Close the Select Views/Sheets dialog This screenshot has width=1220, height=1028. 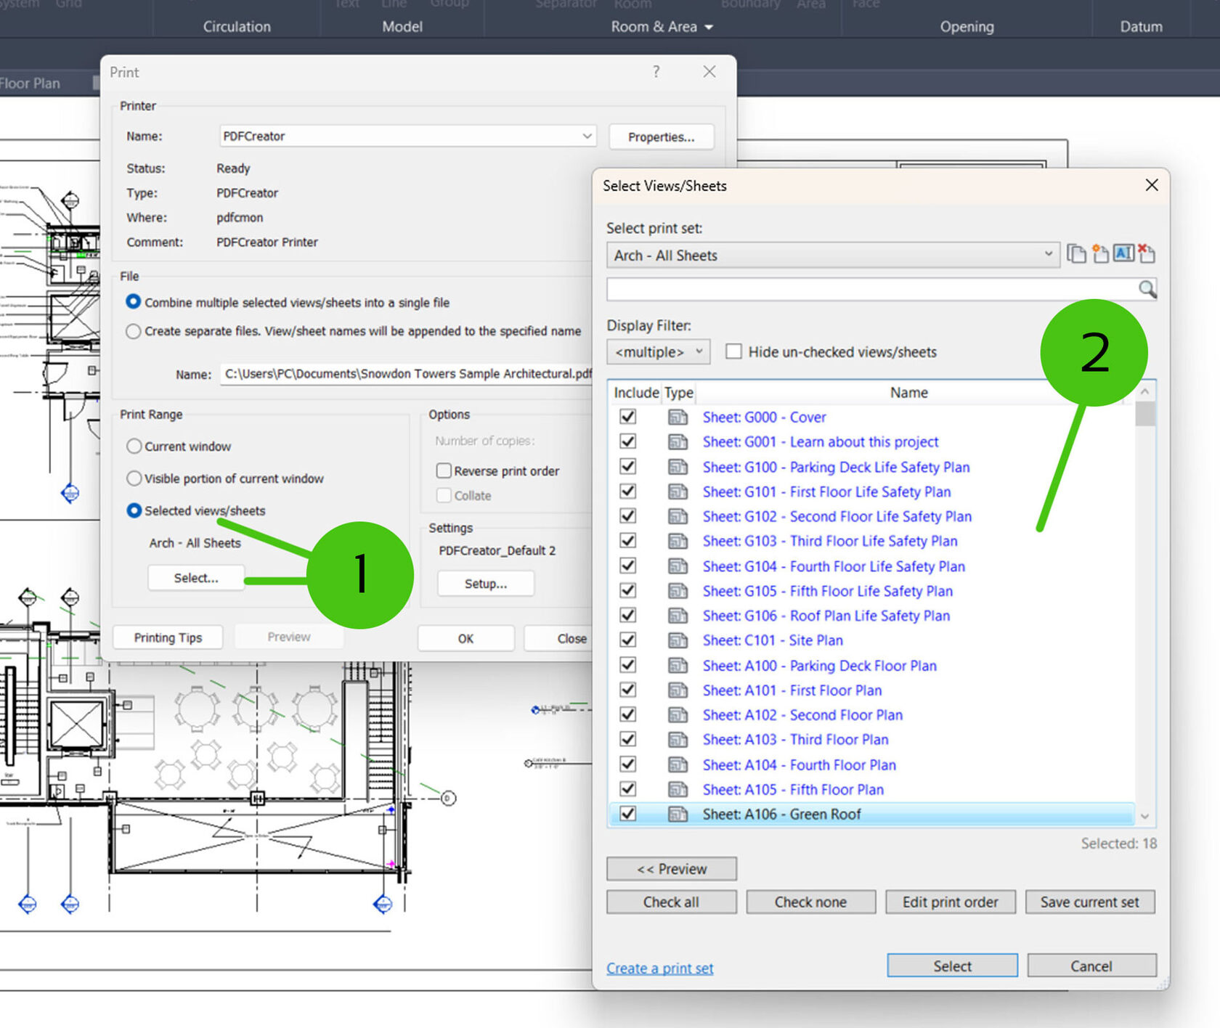1152,185
